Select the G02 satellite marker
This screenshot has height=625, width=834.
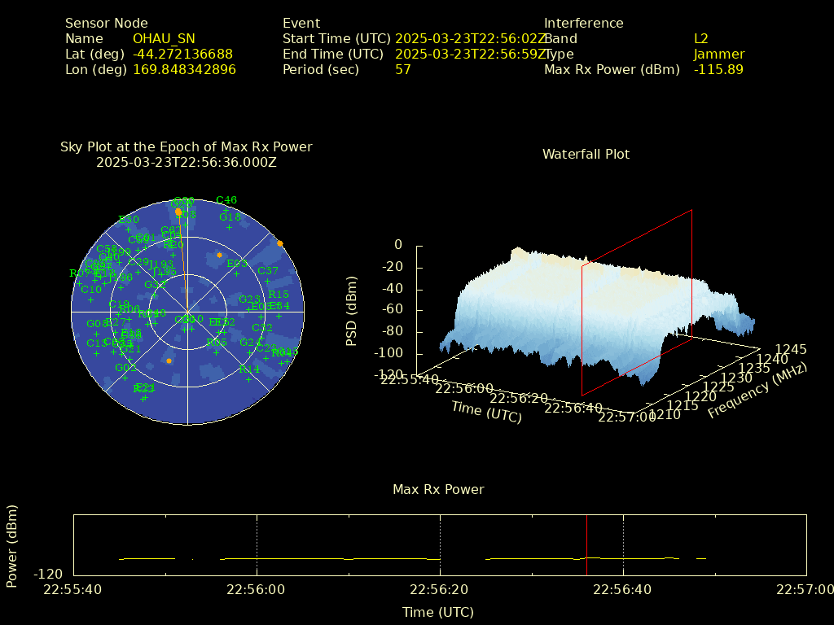pyautogui.click(x=125, y=378)
